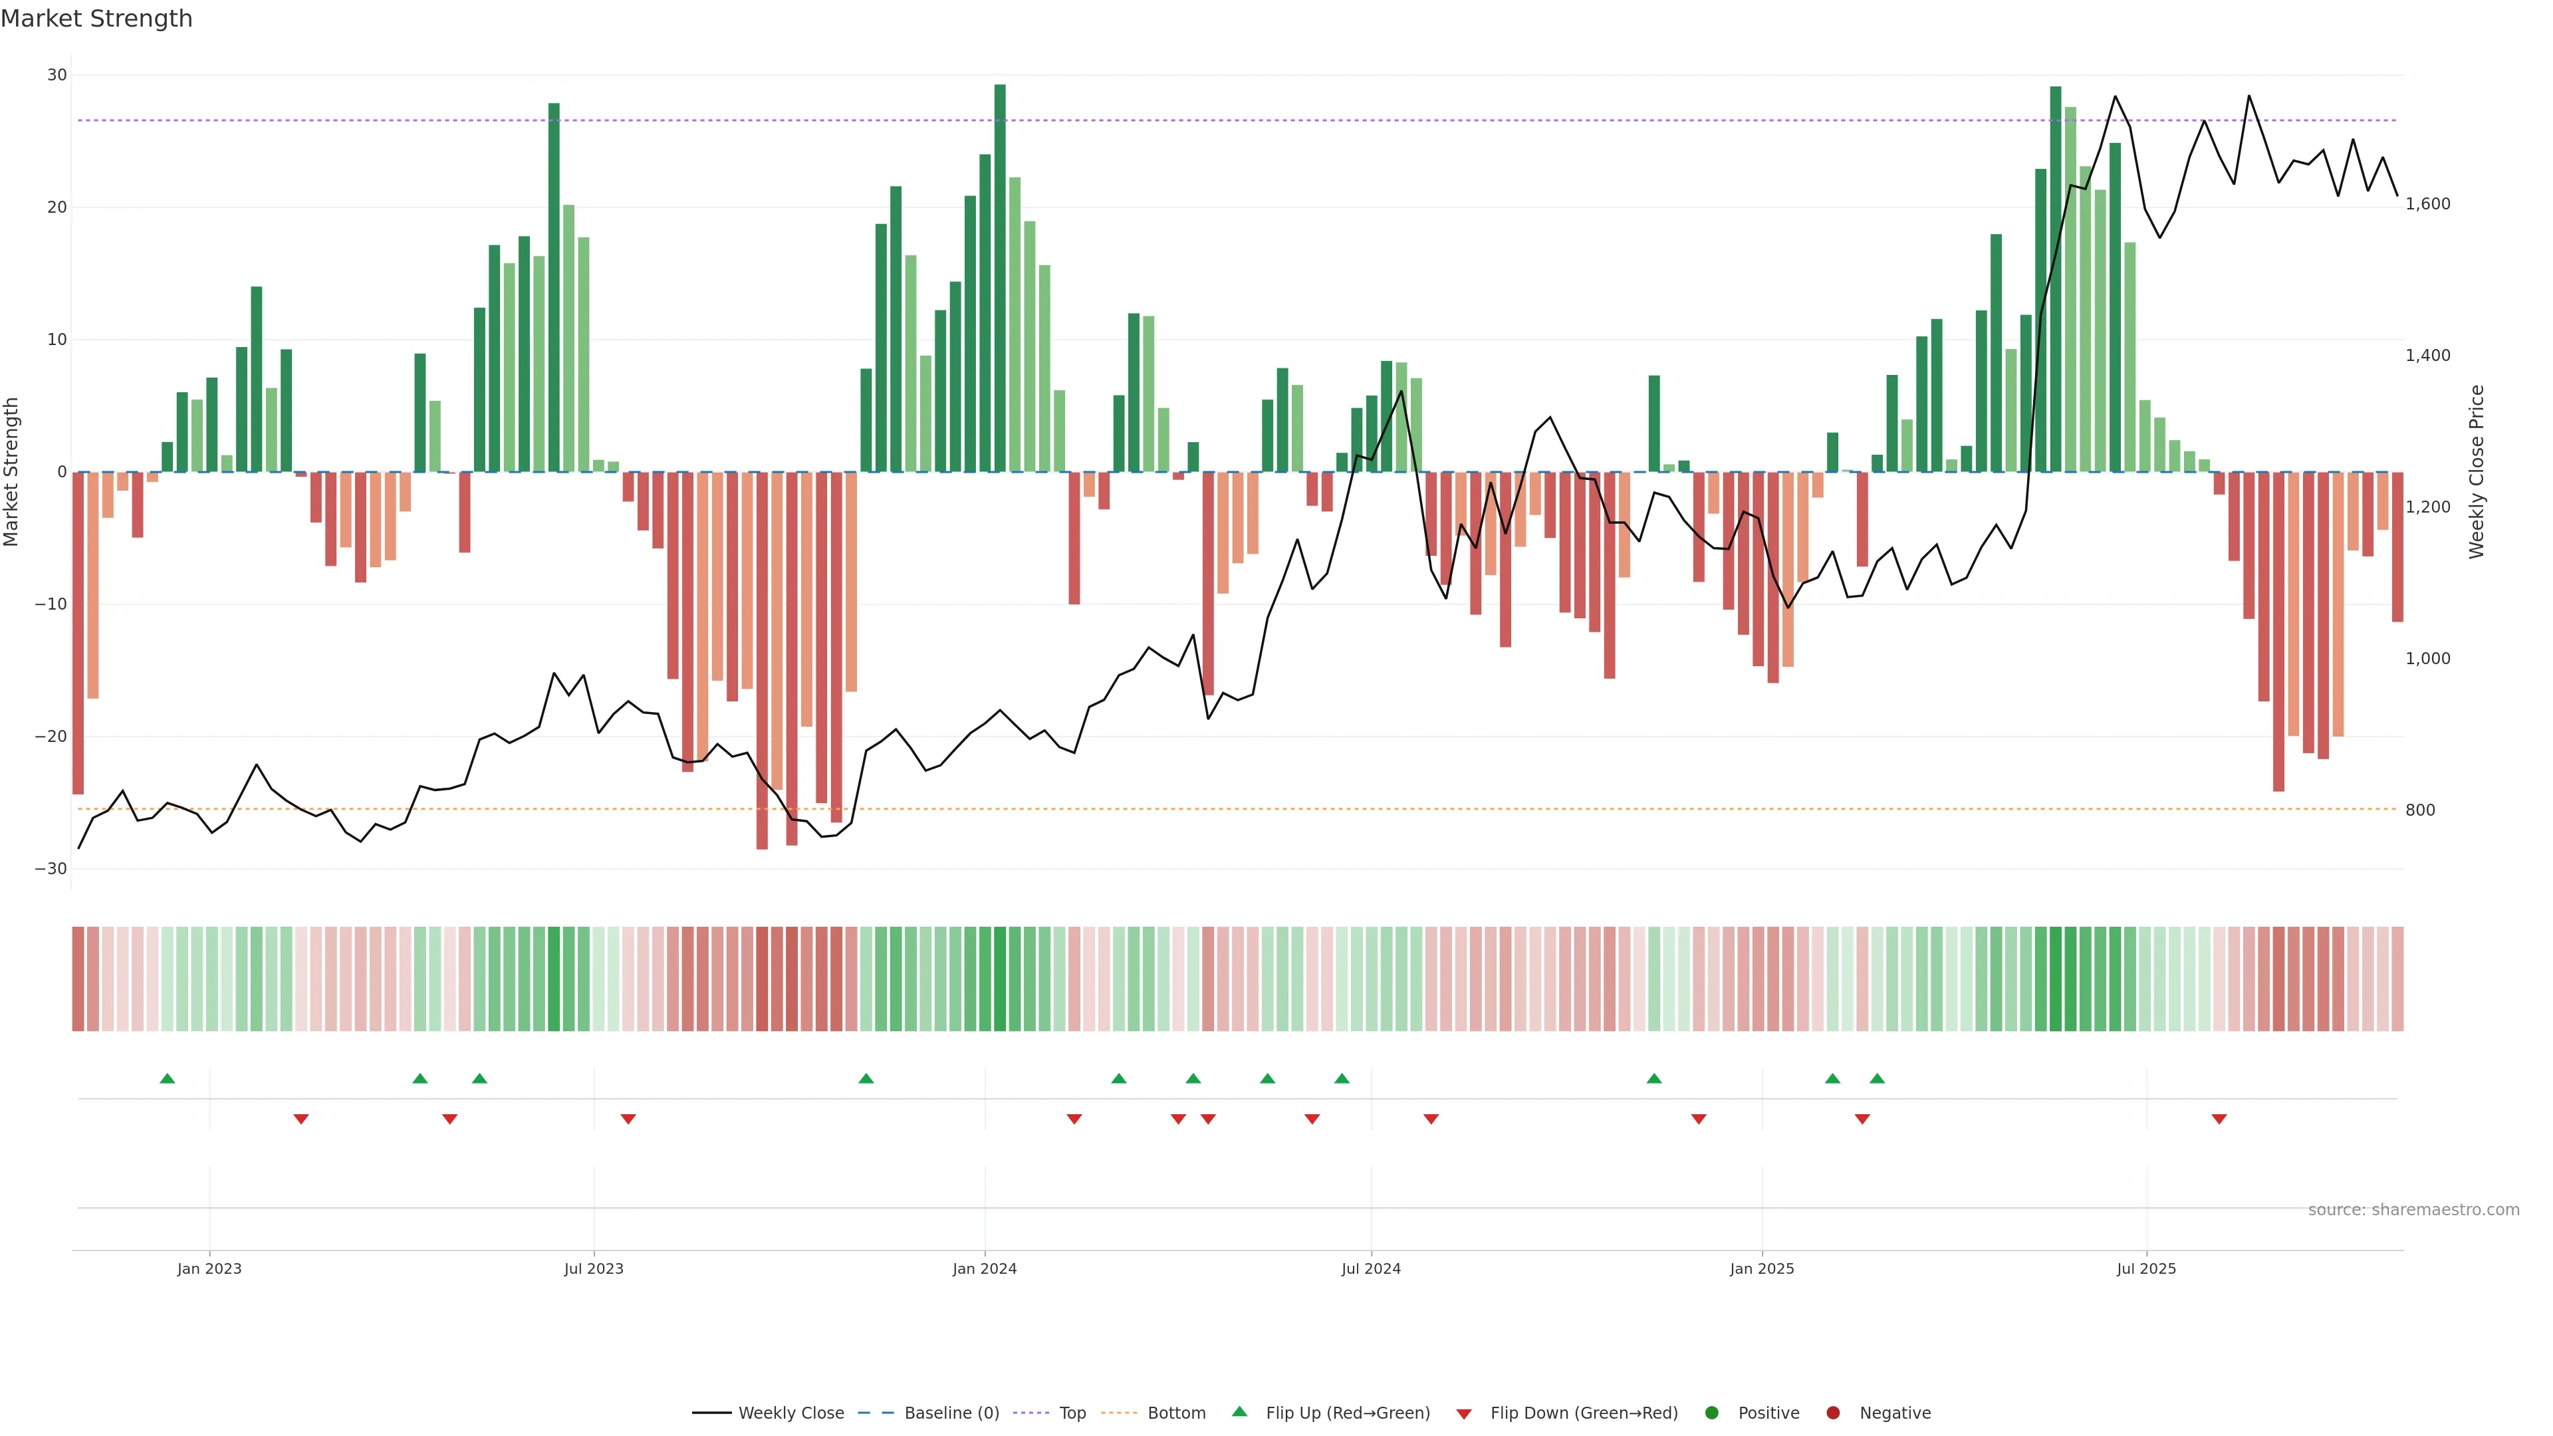Click dark red Negative legend circle icon
The image size is (2553, 1436).
point(1832,1413)
